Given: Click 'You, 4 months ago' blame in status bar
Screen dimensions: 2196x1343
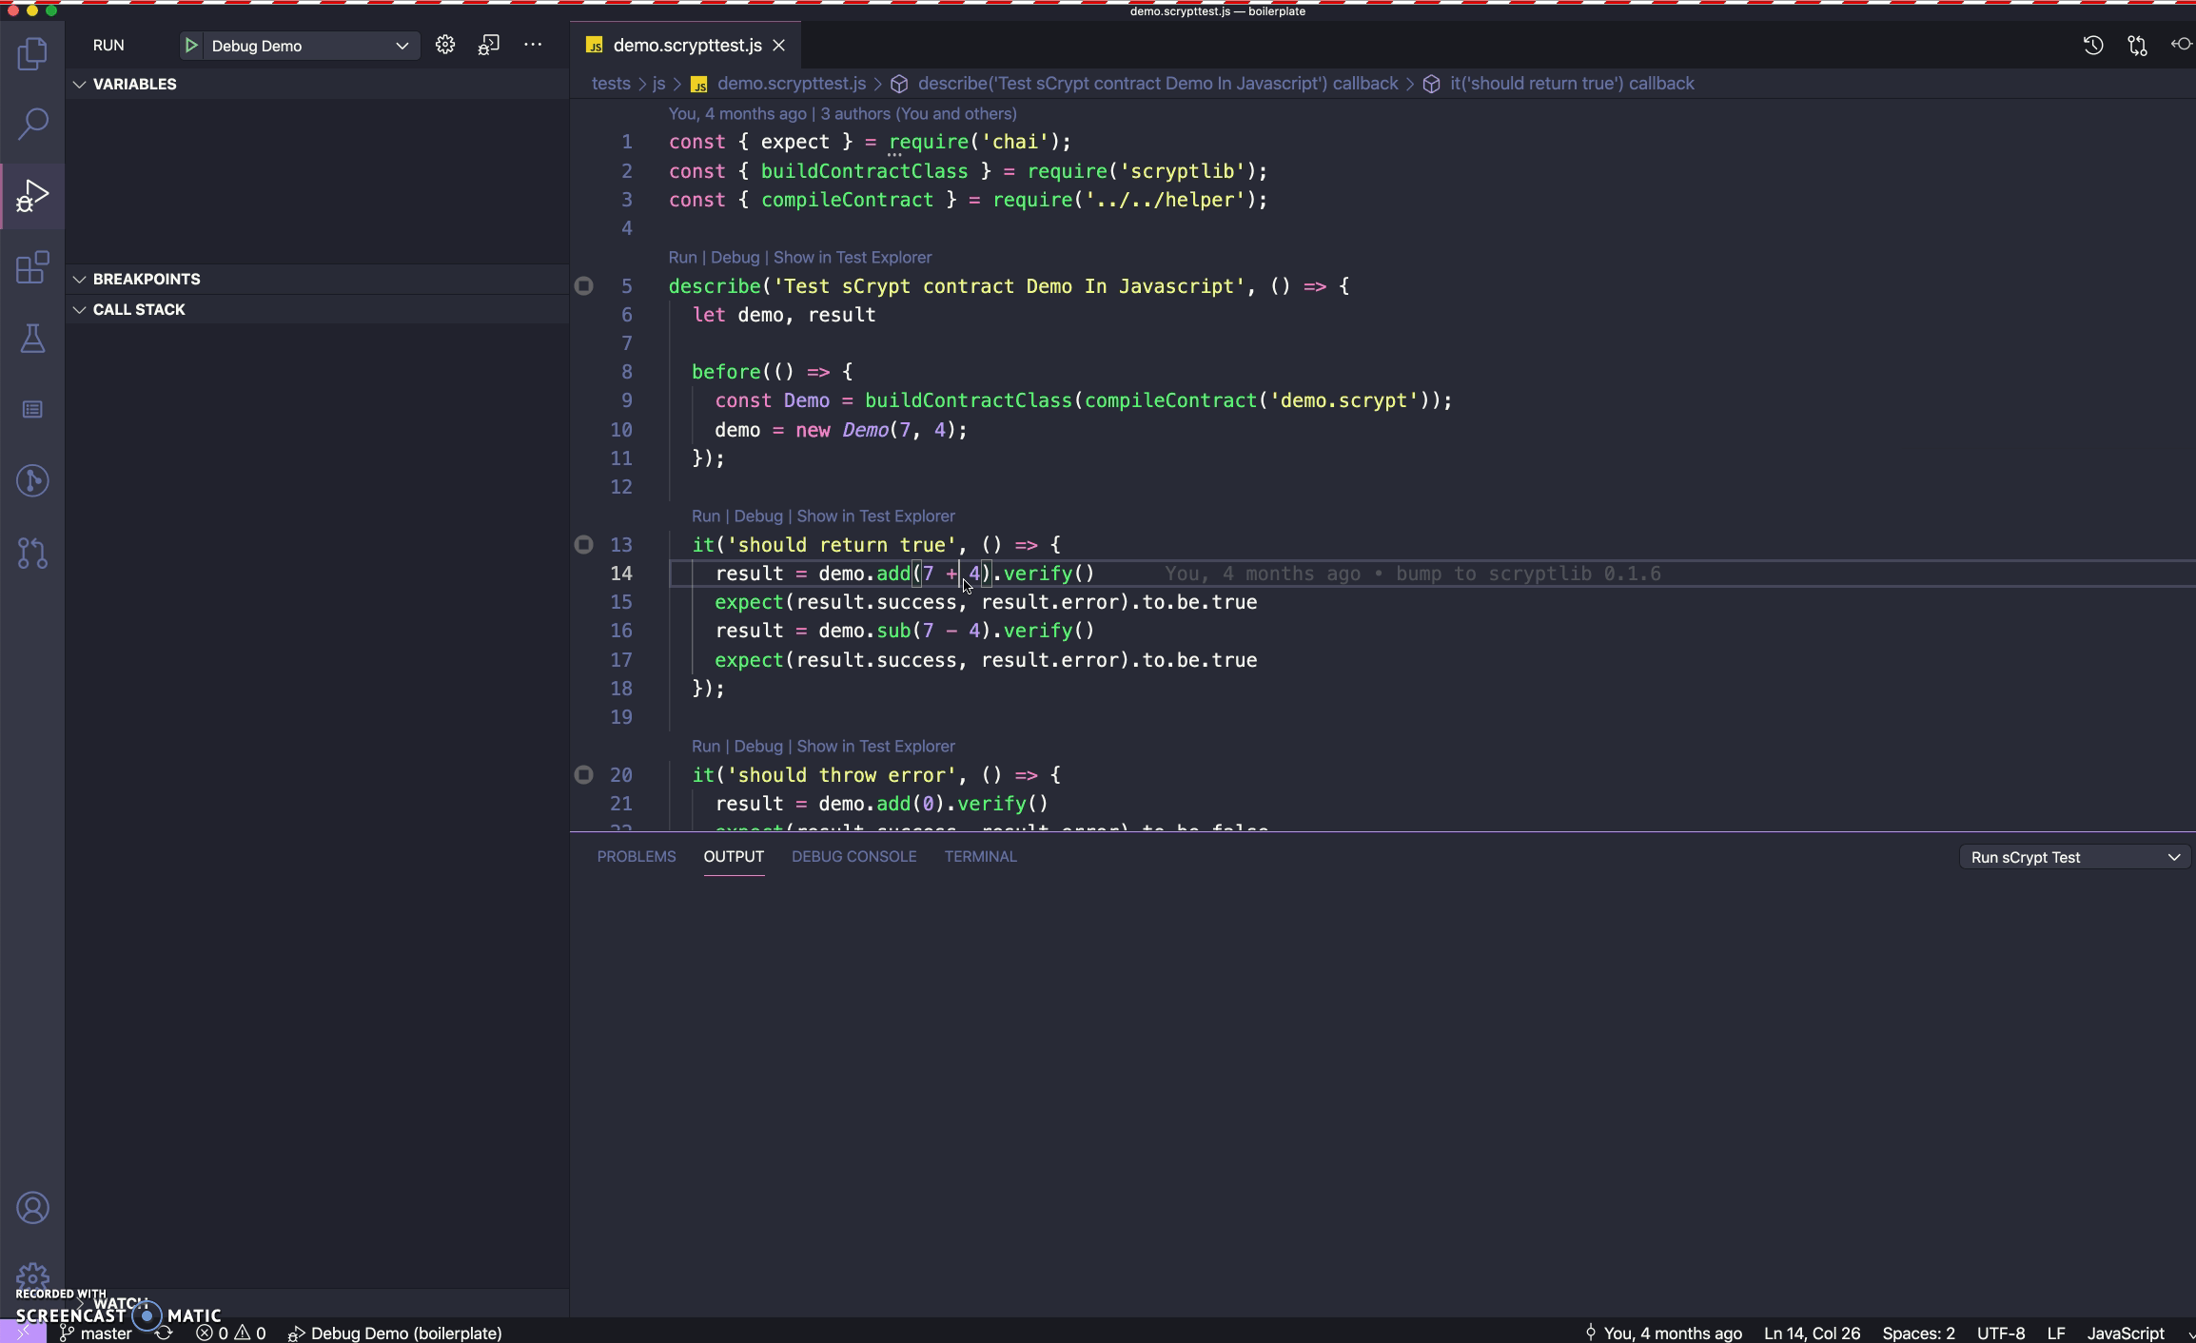Looking at the screenshot, I should [x=1663, y=1333].
